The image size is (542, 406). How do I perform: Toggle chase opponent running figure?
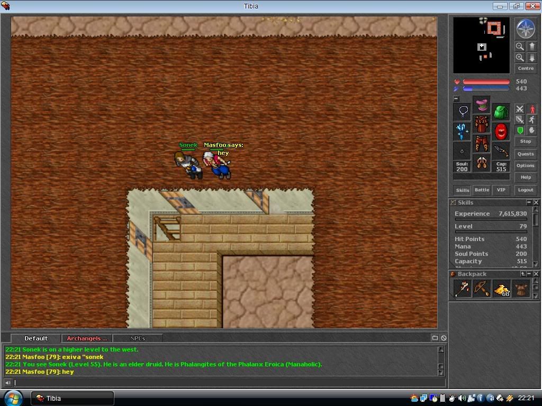532,120
